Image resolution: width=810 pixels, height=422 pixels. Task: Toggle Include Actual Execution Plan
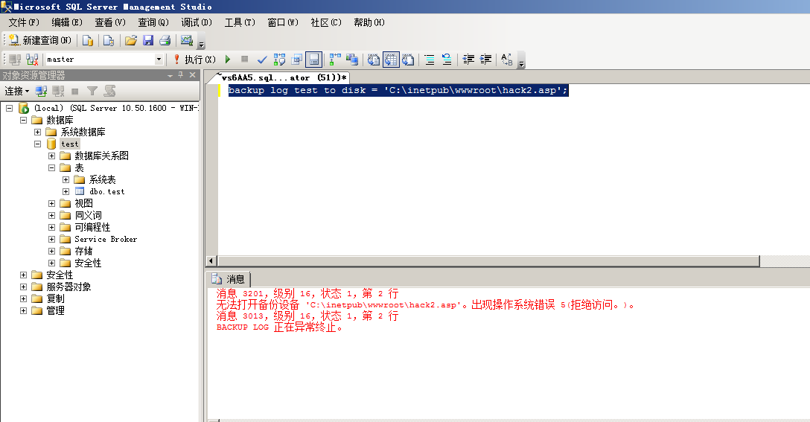[335, 60]
